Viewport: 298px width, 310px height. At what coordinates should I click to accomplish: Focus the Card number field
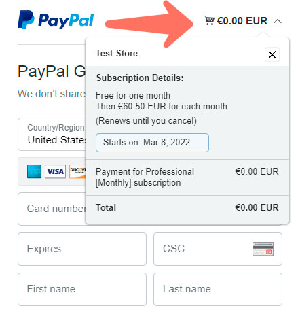tap(52, 209)
